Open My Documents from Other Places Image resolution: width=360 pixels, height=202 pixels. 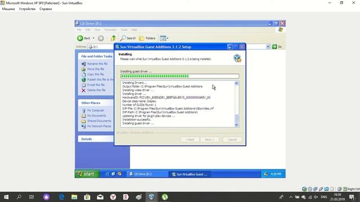coord(96,116)
